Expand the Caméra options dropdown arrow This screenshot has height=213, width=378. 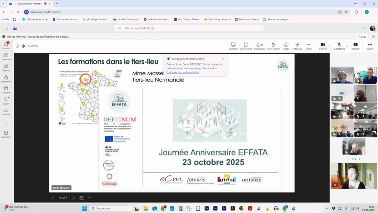[330, 46]
